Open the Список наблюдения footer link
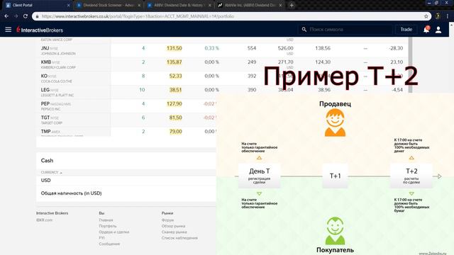The image size is (454, 255). coord(179,238)
